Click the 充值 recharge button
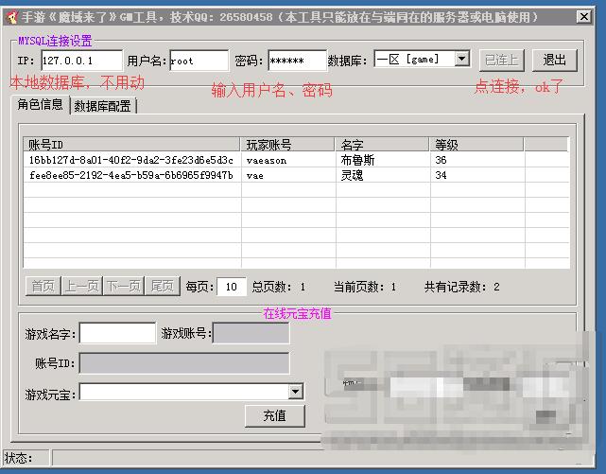The width and height of the screenshot is (606, 474). click(x=274, y=415)
